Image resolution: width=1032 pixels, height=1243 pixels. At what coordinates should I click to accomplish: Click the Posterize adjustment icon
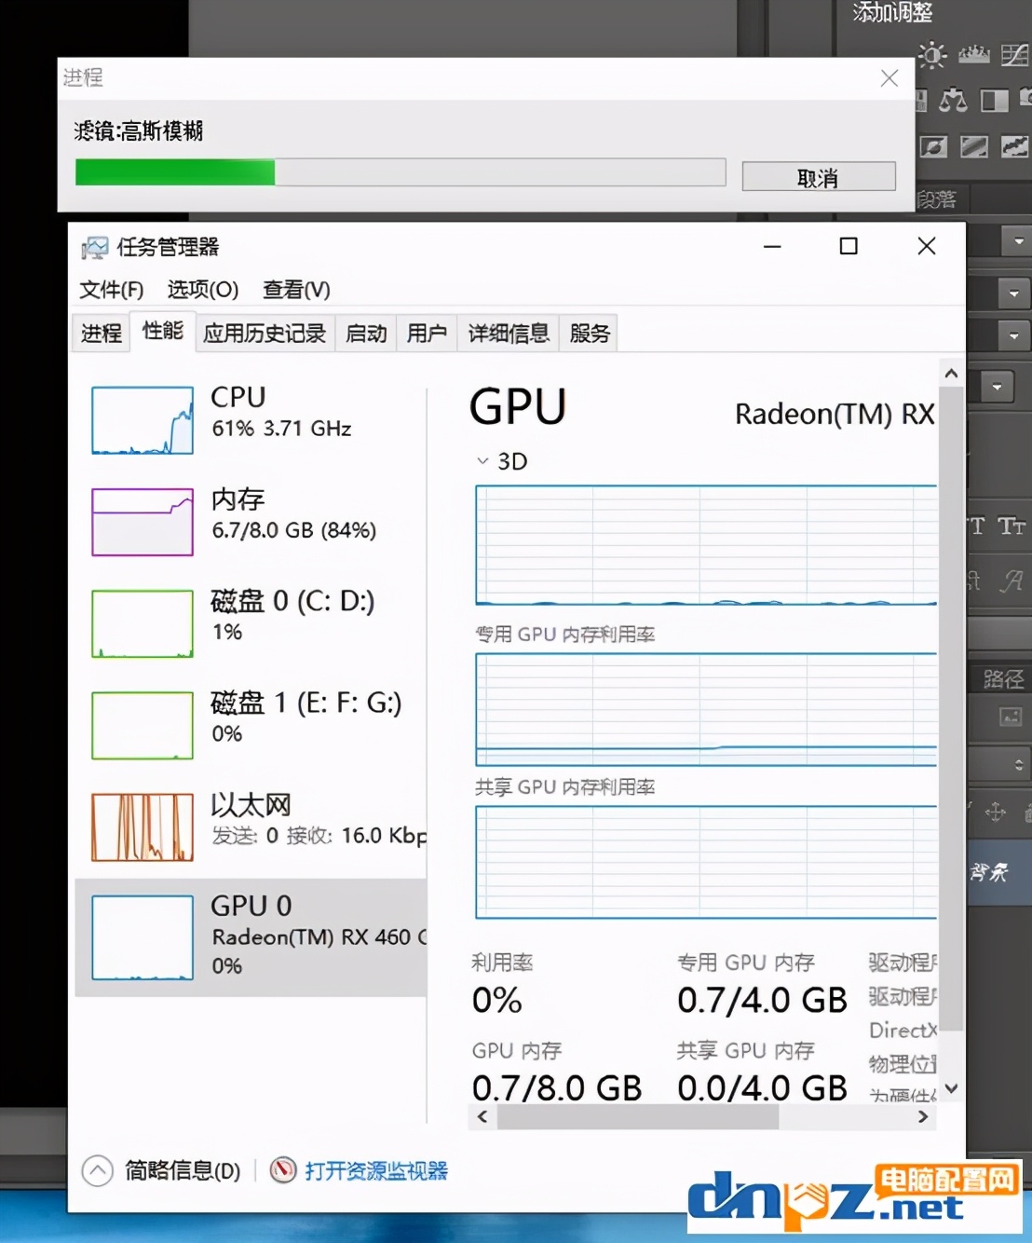[974, 146]
